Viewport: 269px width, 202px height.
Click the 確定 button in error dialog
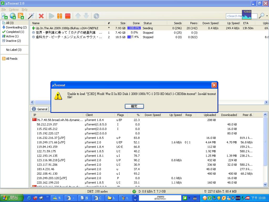tap(134, 106)
